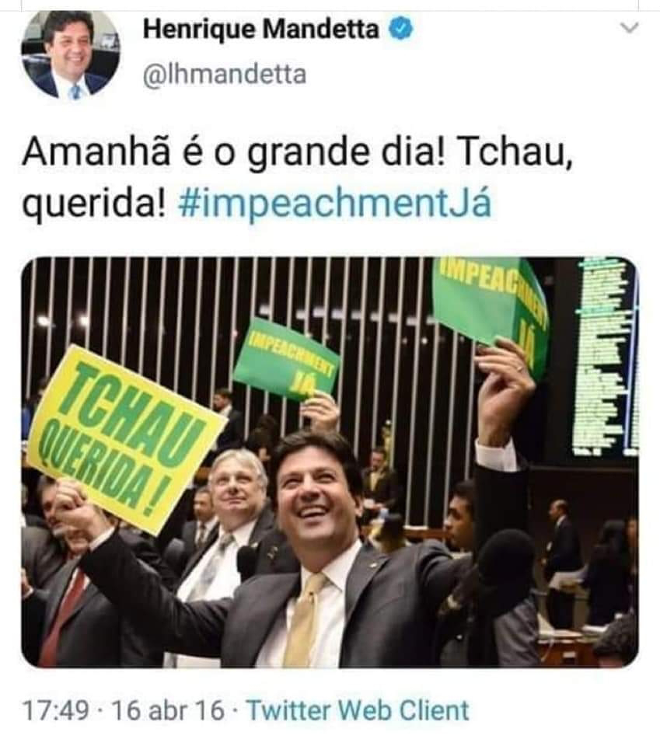
Task: Expand the tweet options chevron
Action: (630, 28)
